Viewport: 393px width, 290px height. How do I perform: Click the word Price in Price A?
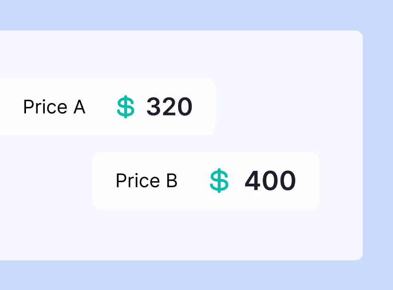click(45, 107)
